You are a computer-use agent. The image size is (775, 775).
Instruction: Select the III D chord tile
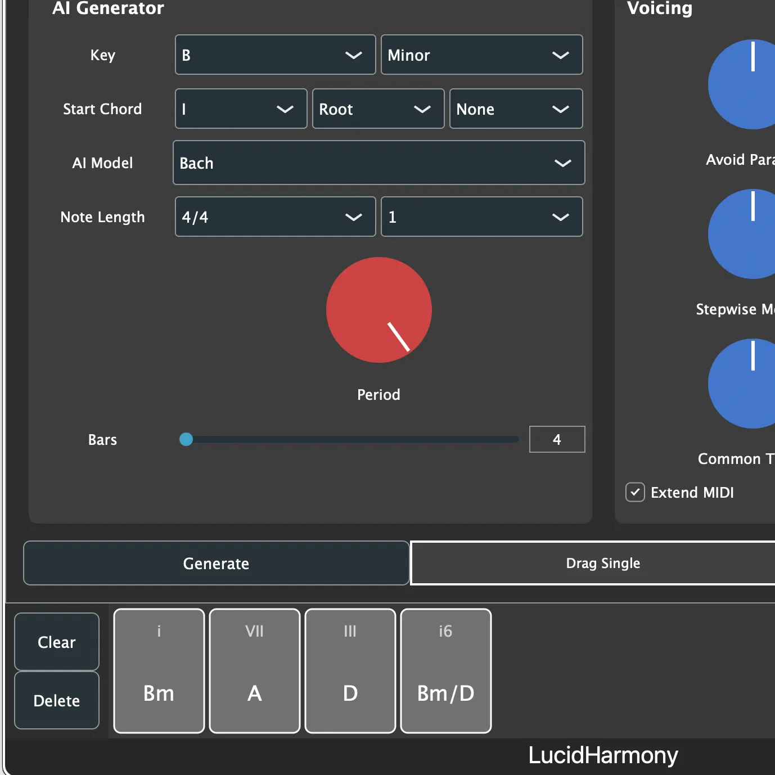coord(350,671)
